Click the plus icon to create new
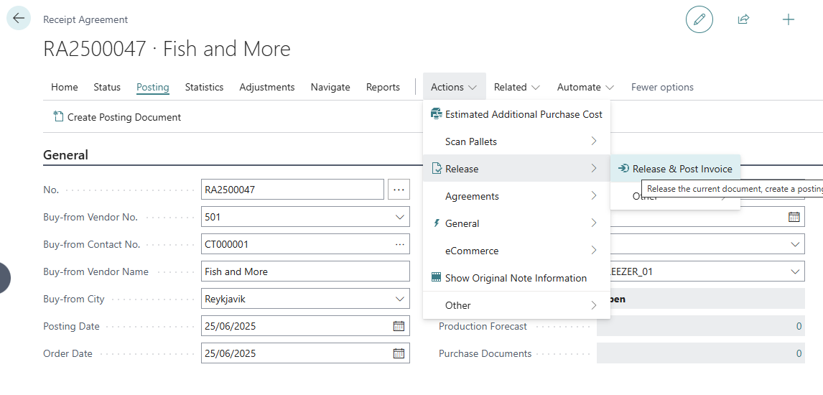The image size is (823, 395). [788, 19]
